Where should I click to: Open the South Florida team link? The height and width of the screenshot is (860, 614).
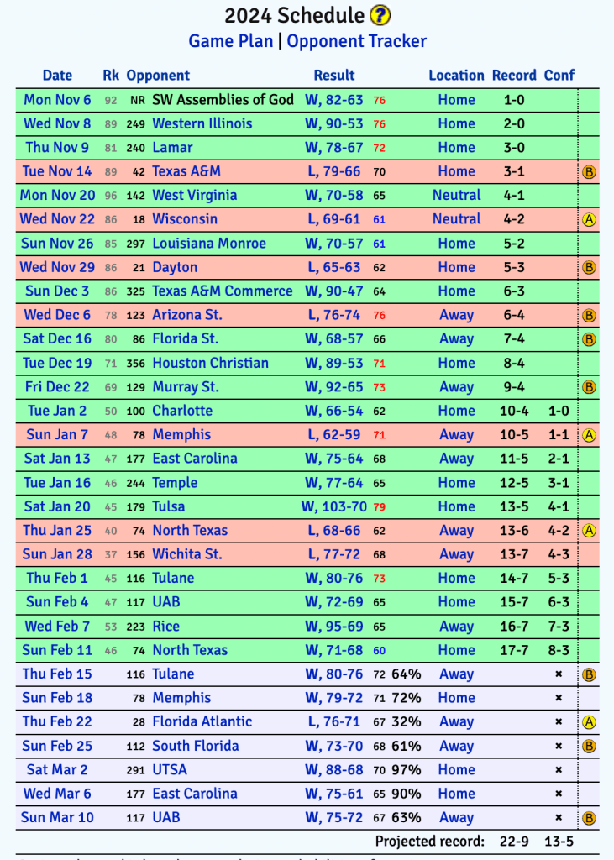(x=196, y=746)
